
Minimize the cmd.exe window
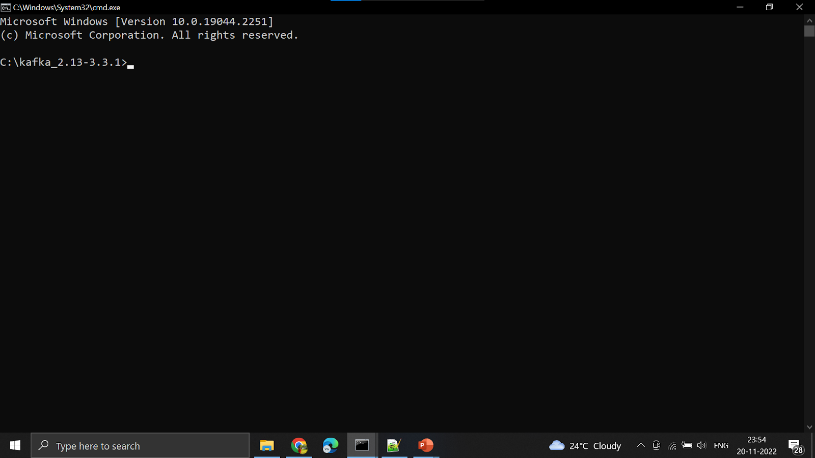[740, 7]
